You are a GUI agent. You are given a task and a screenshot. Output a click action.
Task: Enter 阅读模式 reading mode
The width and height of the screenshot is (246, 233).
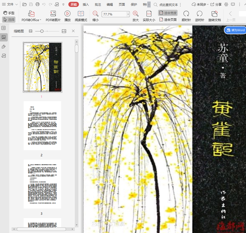click(81, 16)
